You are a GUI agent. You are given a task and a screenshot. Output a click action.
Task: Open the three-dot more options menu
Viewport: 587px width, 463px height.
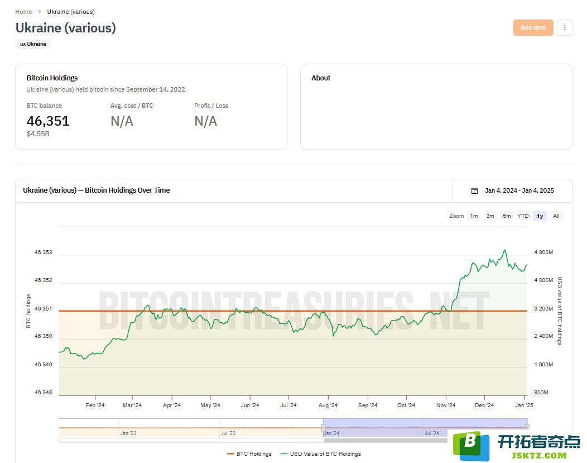565,28
